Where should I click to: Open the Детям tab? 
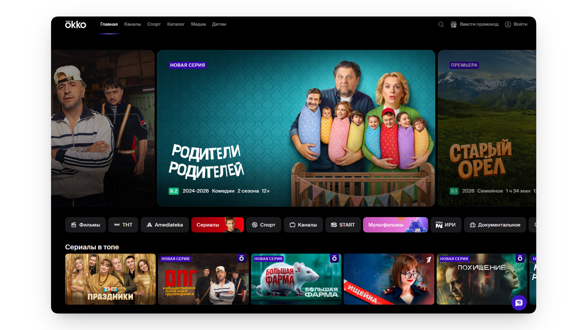coord(219,24)
